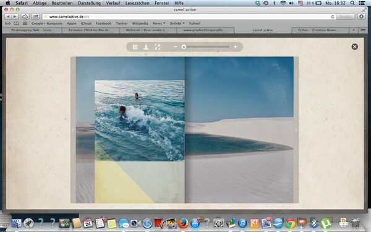Click the address bar showing www.camelactive.de
The width and height of the screenshot is (371, 232).
189,17
